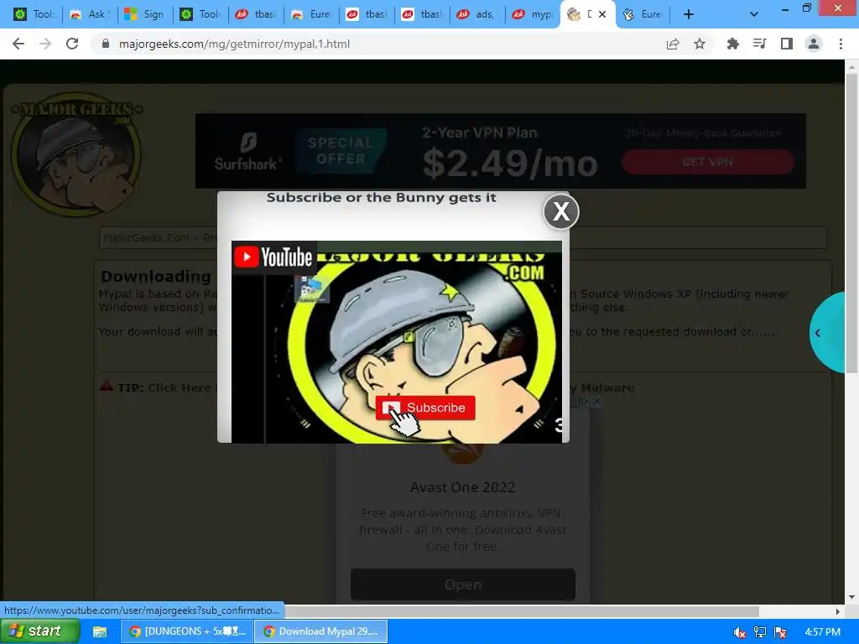View site info via padlock icon

106,44
